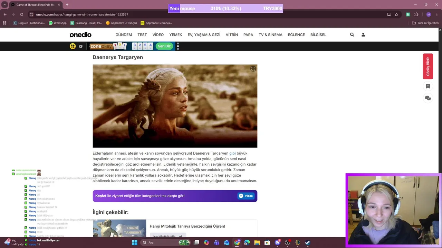Open the YEMEK menu item
Screen dimensions: 442x248
pos(176,35)
